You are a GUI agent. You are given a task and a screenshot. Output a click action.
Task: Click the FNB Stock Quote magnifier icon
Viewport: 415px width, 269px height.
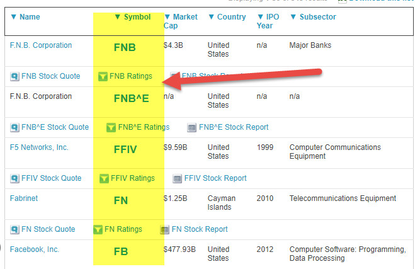click(14, 76)
